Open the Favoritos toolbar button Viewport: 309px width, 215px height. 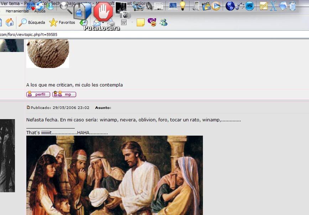pyautogui.click(x=62, y=22)
